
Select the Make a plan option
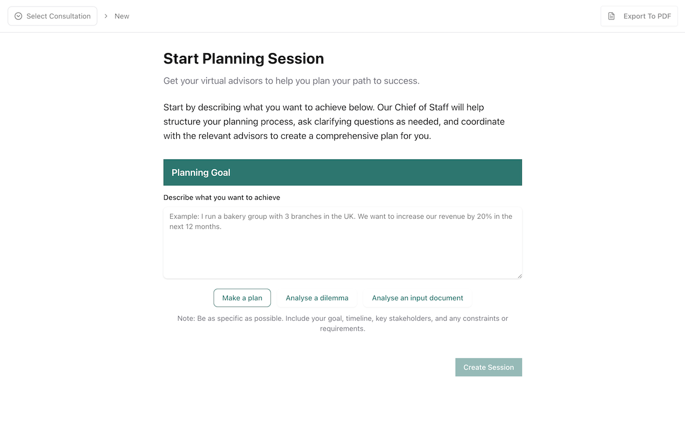242,298
